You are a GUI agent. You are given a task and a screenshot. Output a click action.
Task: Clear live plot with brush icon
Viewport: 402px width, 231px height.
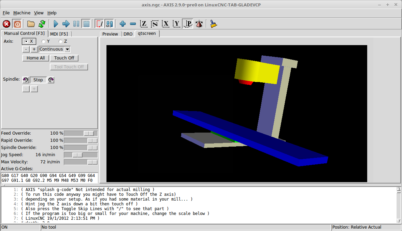coord(213,24)
